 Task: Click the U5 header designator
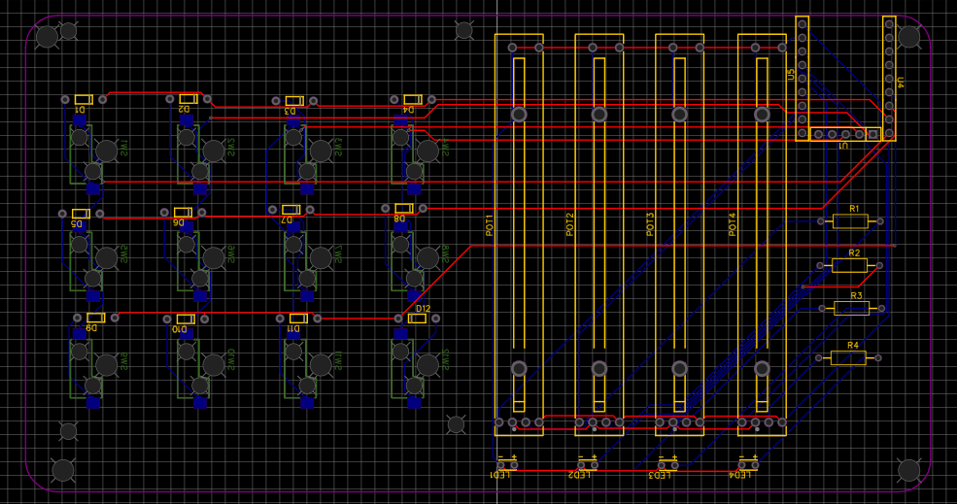[x=792, y=75]
